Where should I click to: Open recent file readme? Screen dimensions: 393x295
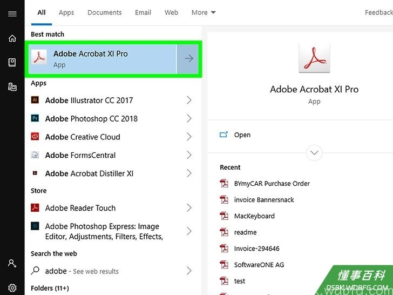point(246,232)
